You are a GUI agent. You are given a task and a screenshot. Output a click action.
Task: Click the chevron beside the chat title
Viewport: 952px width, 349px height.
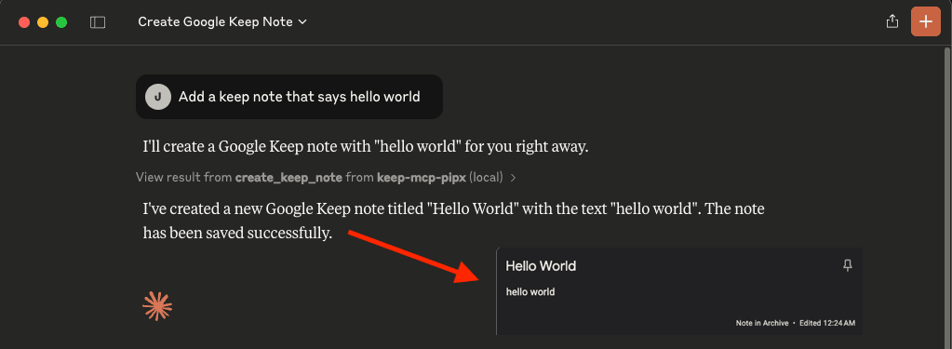tap(302, 22)
